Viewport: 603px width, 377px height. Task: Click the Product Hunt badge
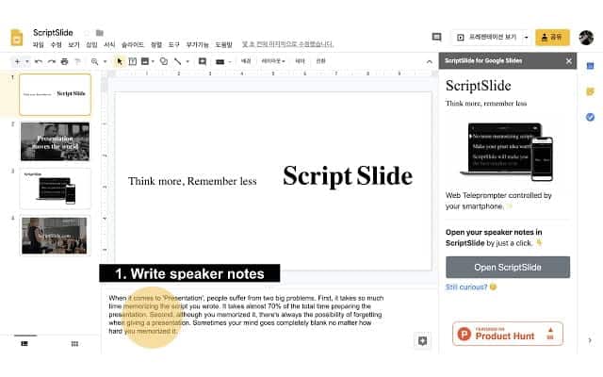point(508,334)
